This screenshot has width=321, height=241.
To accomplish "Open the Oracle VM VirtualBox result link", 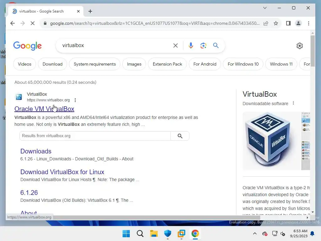I will tap(44, 109).
